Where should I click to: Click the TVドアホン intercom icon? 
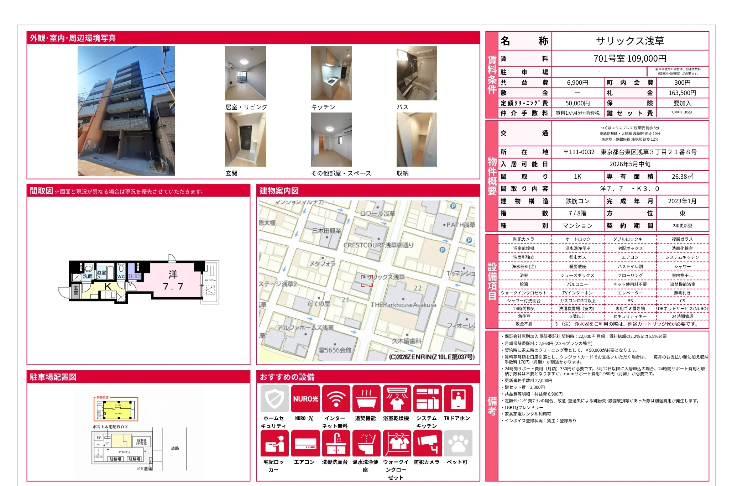458,398
